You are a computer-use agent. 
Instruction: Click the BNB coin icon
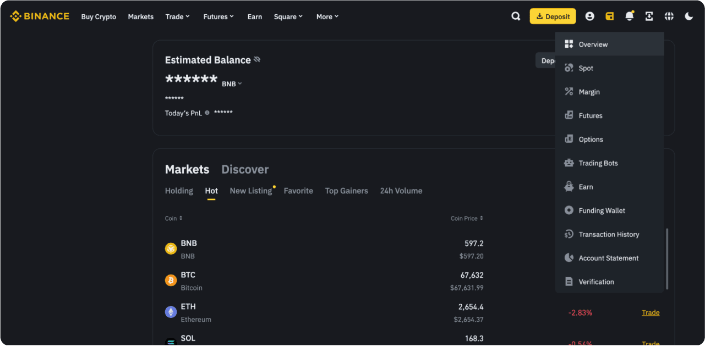pyautogui.click(x=171, y=249)
